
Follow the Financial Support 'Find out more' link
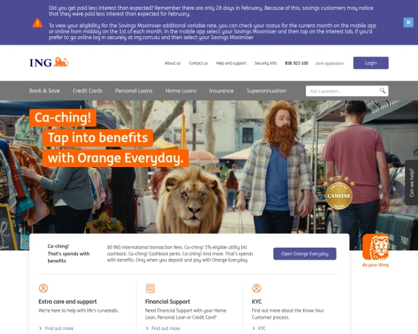pos(166,328)
